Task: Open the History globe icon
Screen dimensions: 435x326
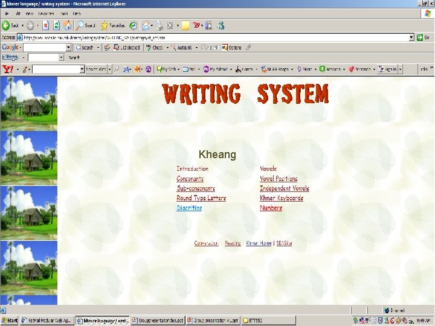Action: pyautogui.click(x=134, y=26)
